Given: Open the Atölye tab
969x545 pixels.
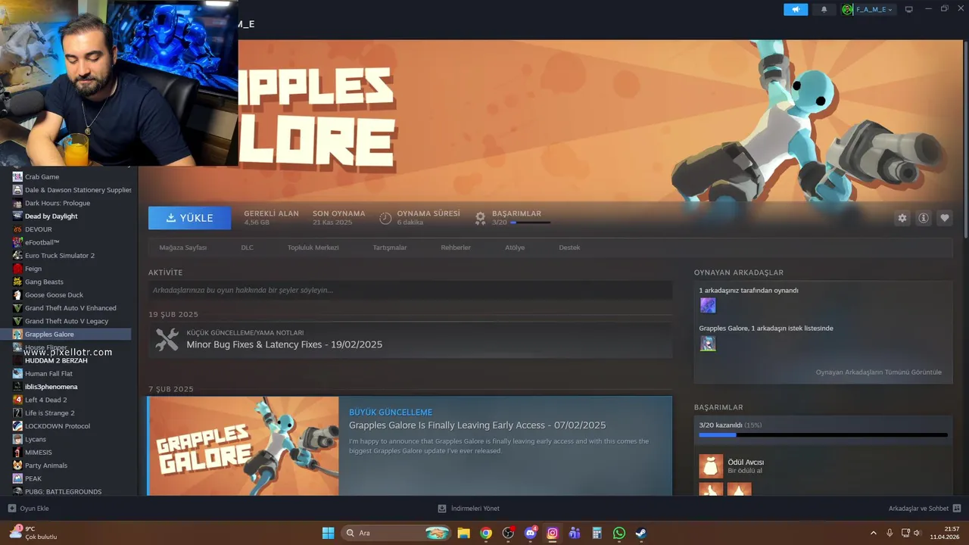Looking at the screenshot, I should point(515,248).
